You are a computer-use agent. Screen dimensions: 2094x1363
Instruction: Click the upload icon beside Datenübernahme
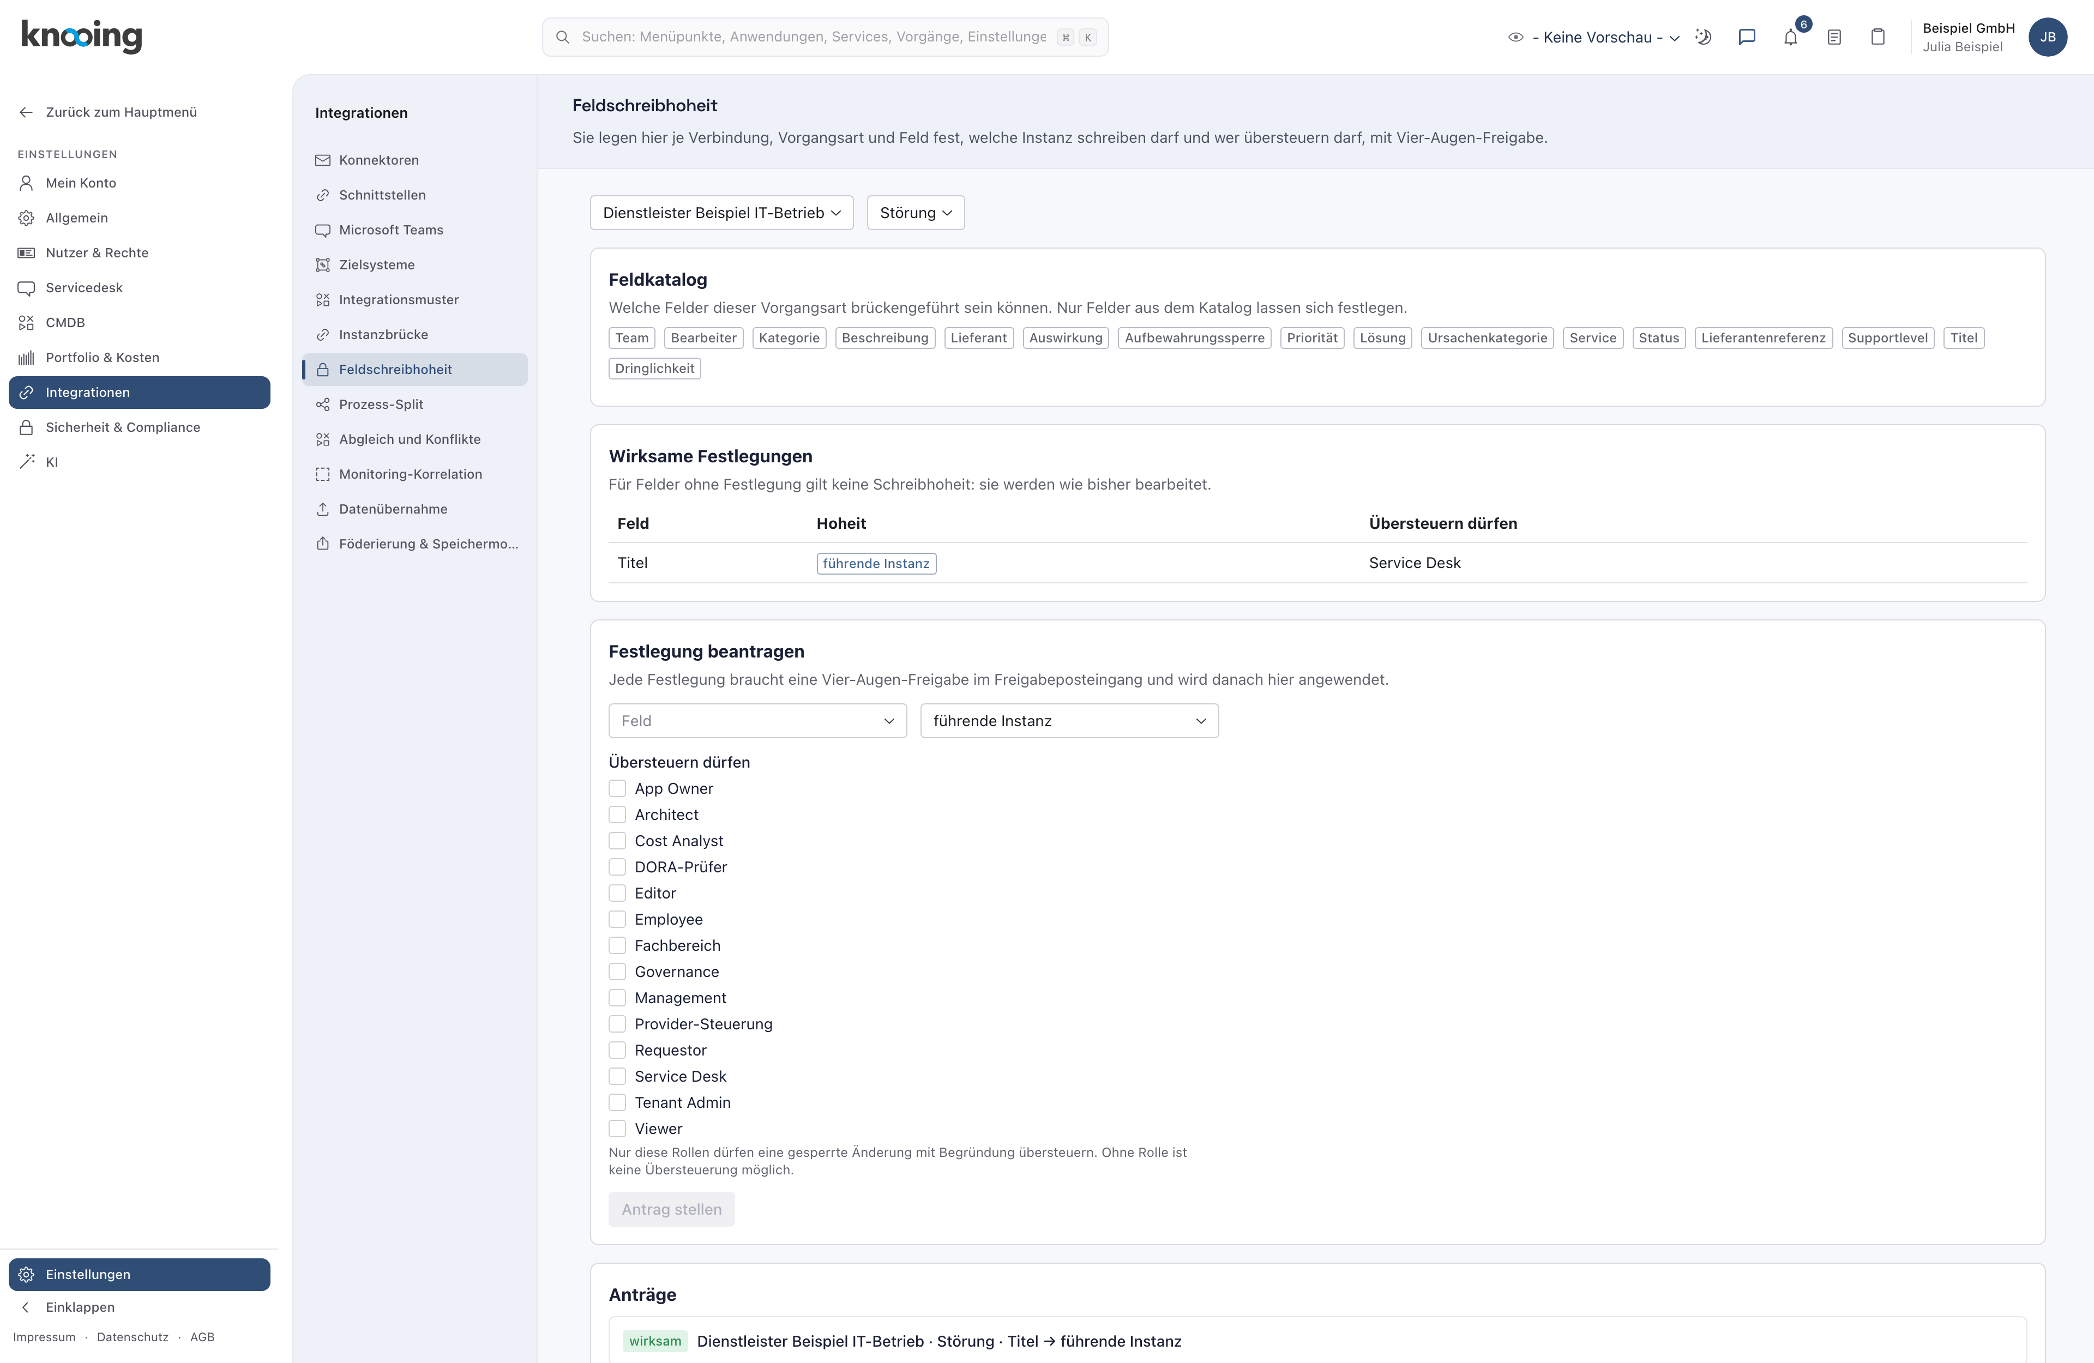click(323, 509)
